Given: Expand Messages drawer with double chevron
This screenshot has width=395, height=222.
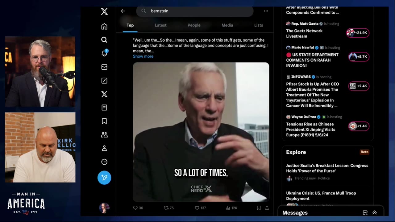Looking at the screenshot, I should click(x=375, y=213).
